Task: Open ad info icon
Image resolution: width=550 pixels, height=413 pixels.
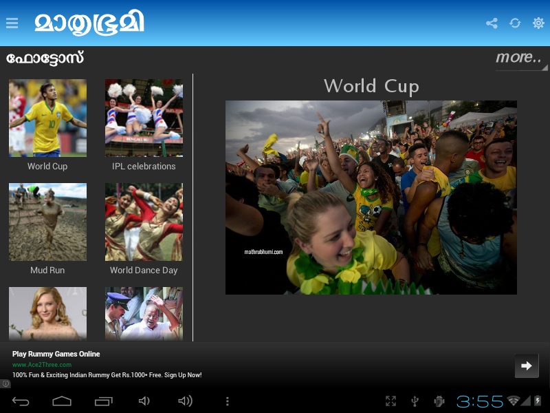Action: 5,383
